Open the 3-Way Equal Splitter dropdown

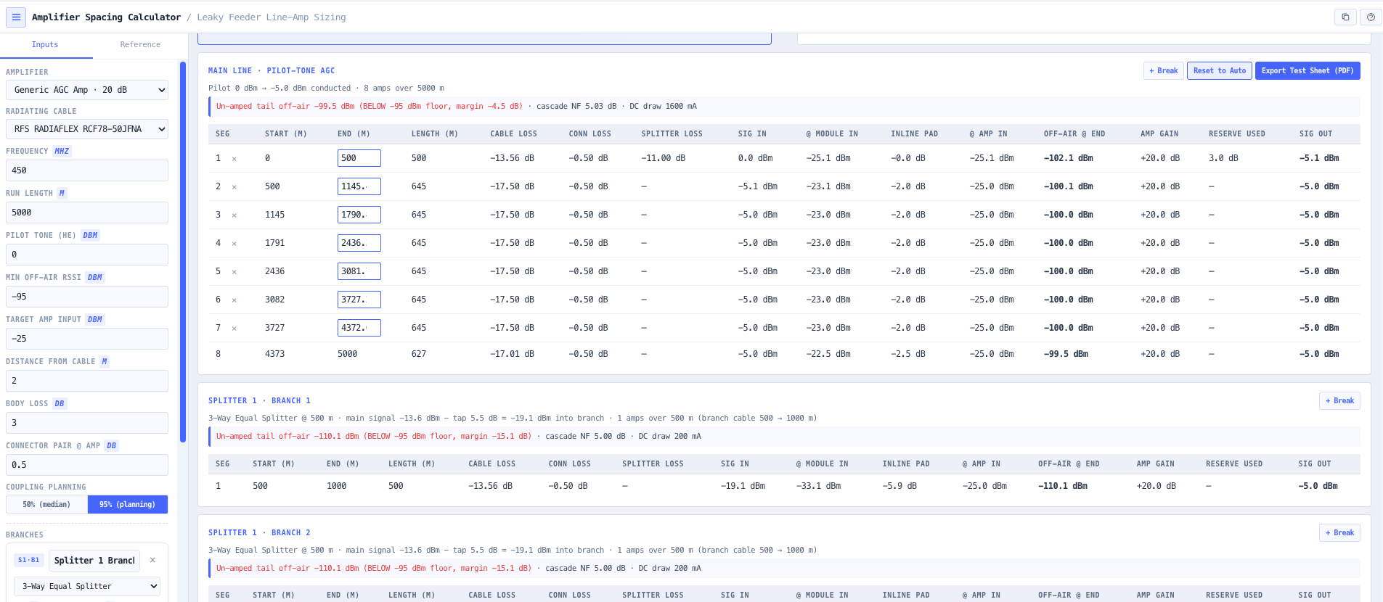87,586
